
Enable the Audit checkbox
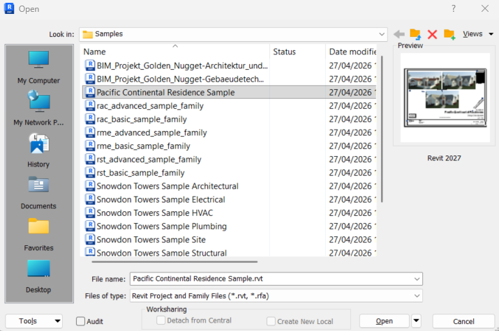[x=80, y=321]
